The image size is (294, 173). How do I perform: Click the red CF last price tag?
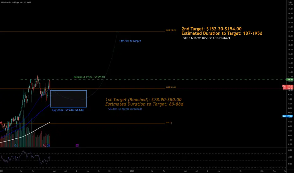288,88
